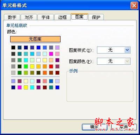Screen dimensions: 140x135
Task: Choose the slate gray-blue swatch
Action: tap(51, 48)
